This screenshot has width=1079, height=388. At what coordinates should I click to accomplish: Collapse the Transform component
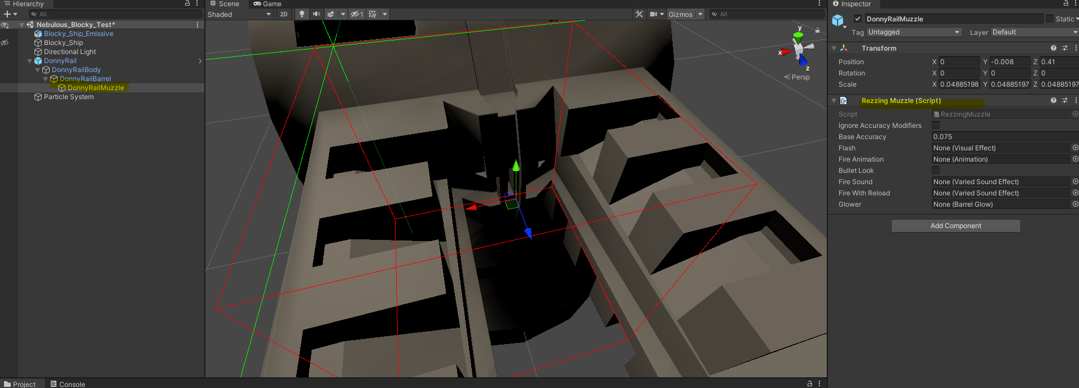tap(834, 48)
